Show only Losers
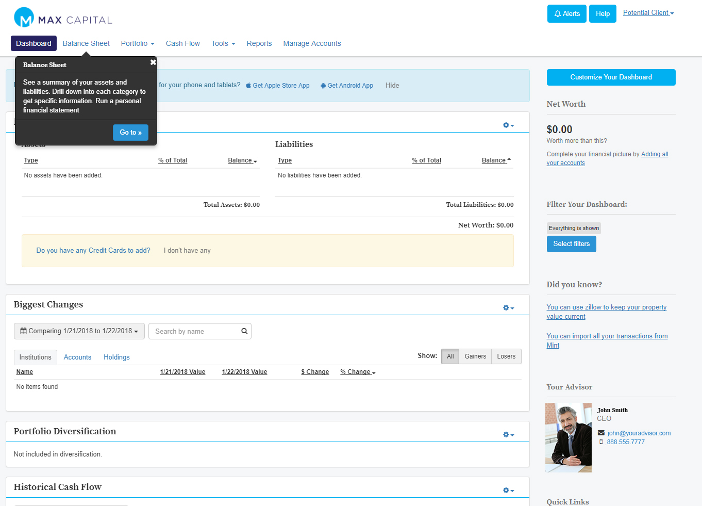The height and width of the screenshot is (506, 702). tap(506, 356)
